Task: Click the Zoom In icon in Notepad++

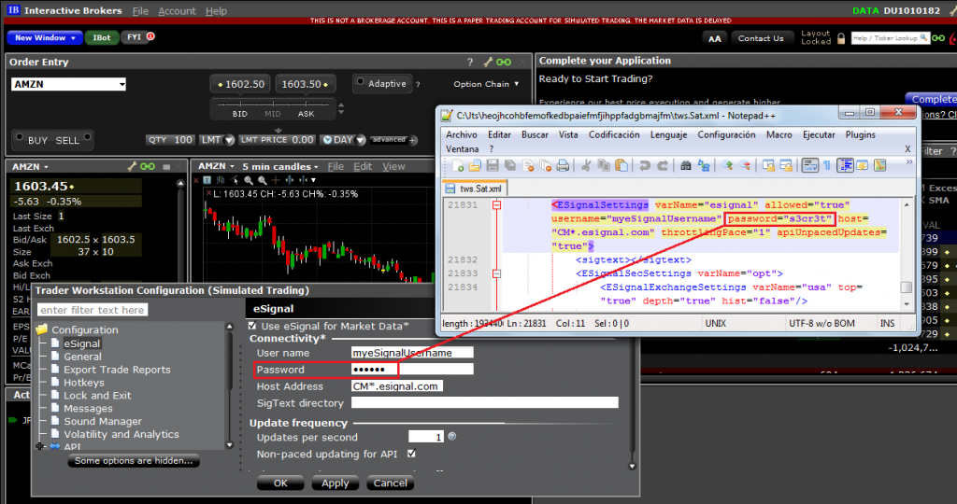Action: tap(727, 165)
